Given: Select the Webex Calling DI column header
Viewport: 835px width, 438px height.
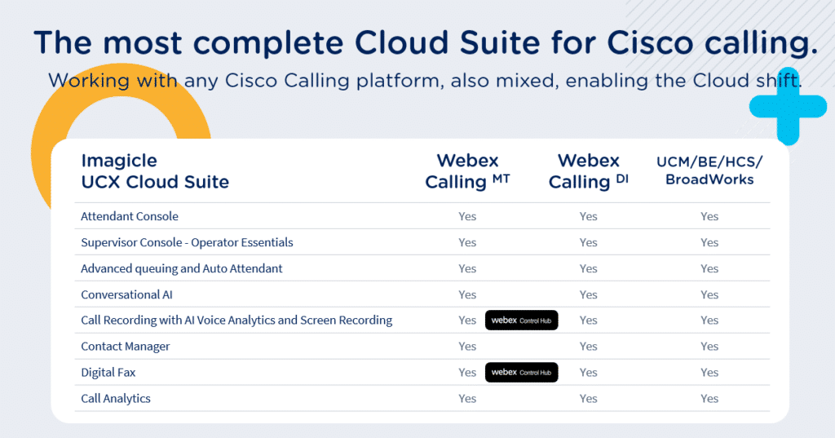Looking at the screenshot, I should click(x=588, y=171).
